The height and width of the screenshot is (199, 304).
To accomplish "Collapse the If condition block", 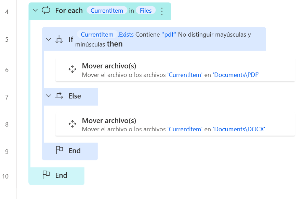I will click(49, 39).
